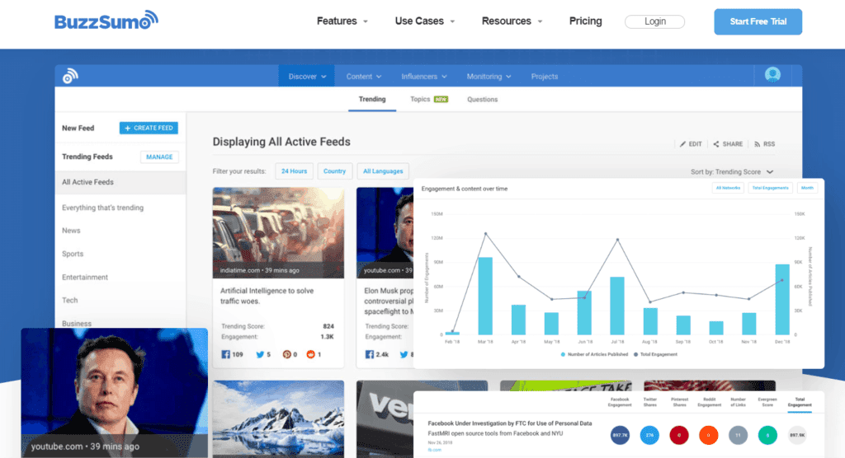Open the traffic article thumbnail from indiatime.com

278,232
